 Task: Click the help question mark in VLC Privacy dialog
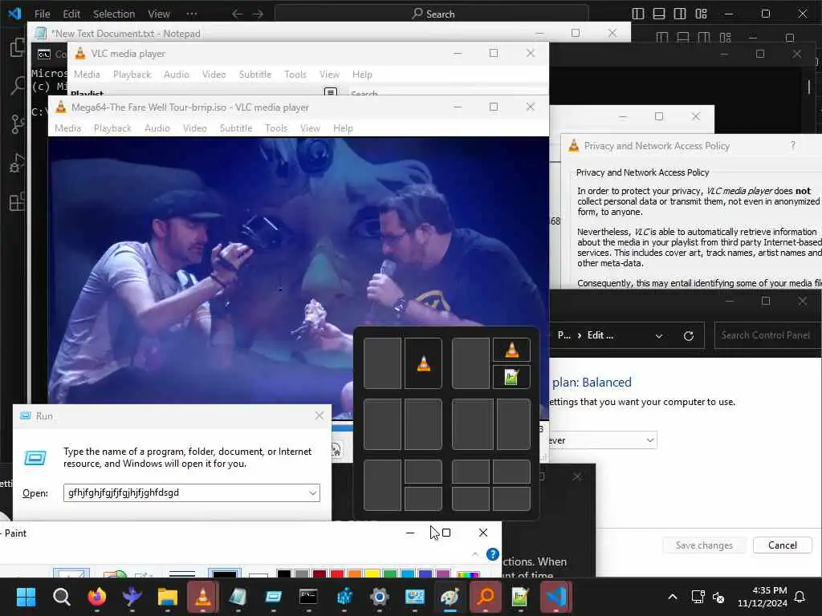[x=792, y=146]
